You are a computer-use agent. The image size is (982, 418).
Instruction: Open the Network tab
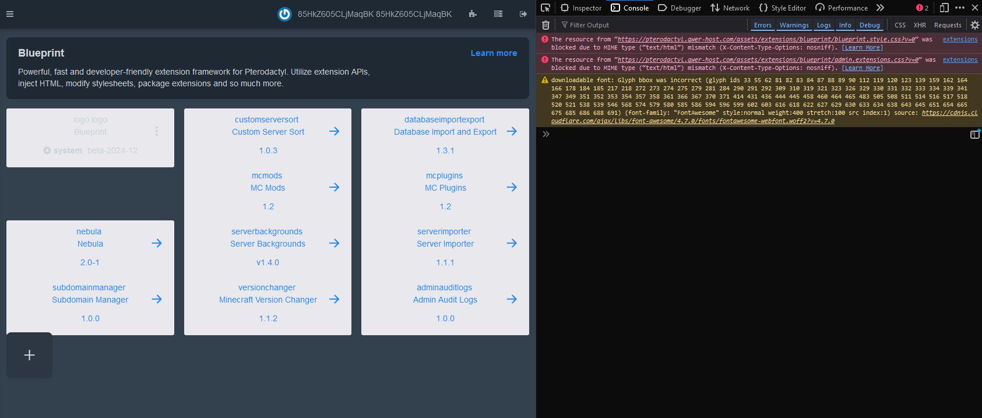[x=730, y=8]
